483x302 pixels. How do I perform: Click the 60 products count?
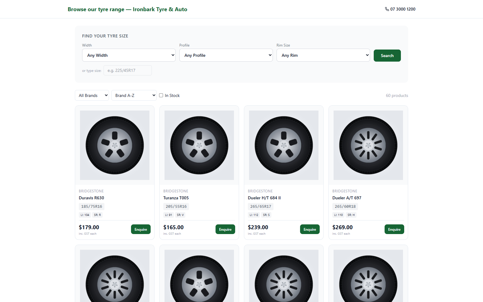coord(397,95)
